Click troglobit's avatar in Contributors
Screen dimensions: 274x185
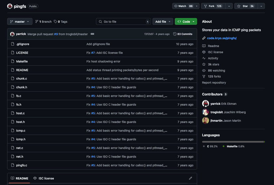coord(206,112)
